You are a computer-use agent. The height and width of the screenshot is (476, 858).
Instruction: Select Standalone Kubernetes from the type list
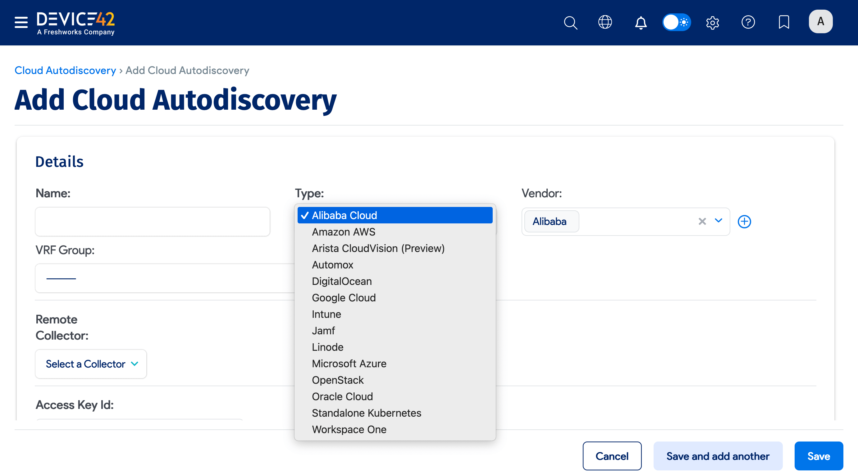[x=366, y=413]
